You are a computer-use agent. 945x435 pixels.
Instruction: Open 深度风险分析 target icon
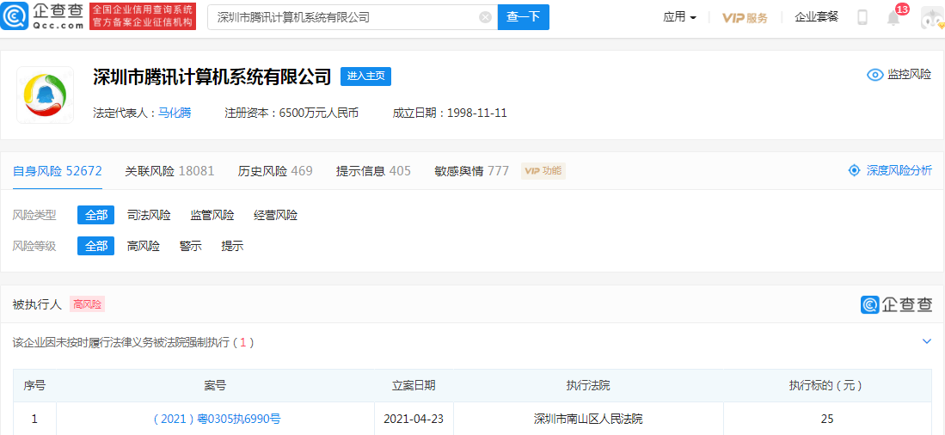tap(853, 170)
